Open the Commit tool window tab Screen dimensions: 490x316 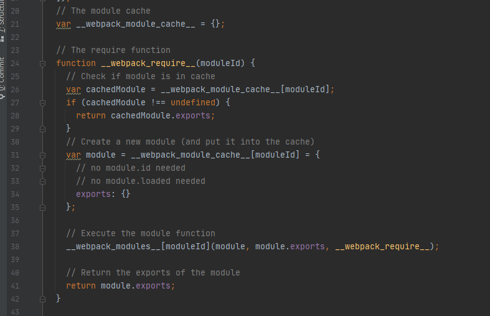2,77
